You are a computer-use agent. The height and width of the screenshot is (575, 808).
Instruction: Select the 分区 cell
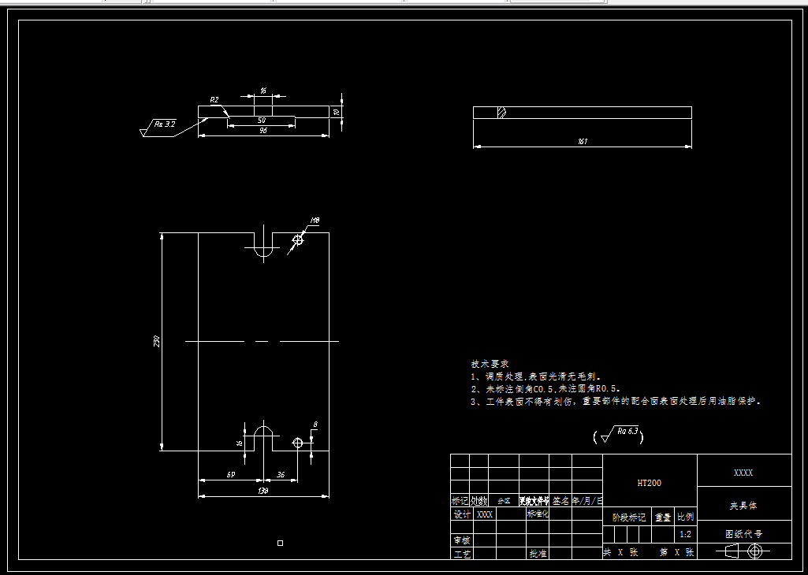coord(504,500)
